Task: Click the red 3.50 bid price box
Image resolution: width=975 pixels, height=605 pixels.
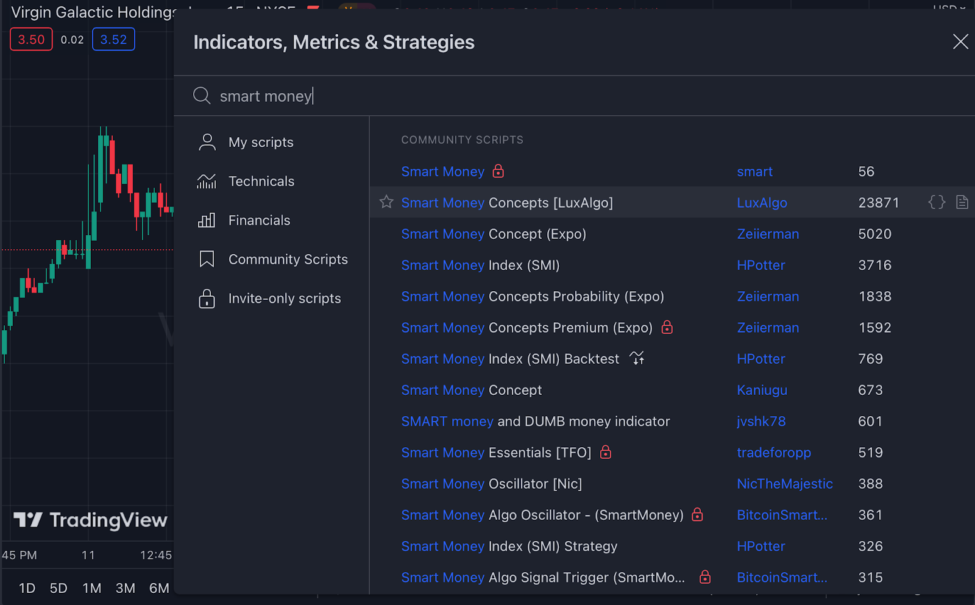Action: click(x=30, y=38)
